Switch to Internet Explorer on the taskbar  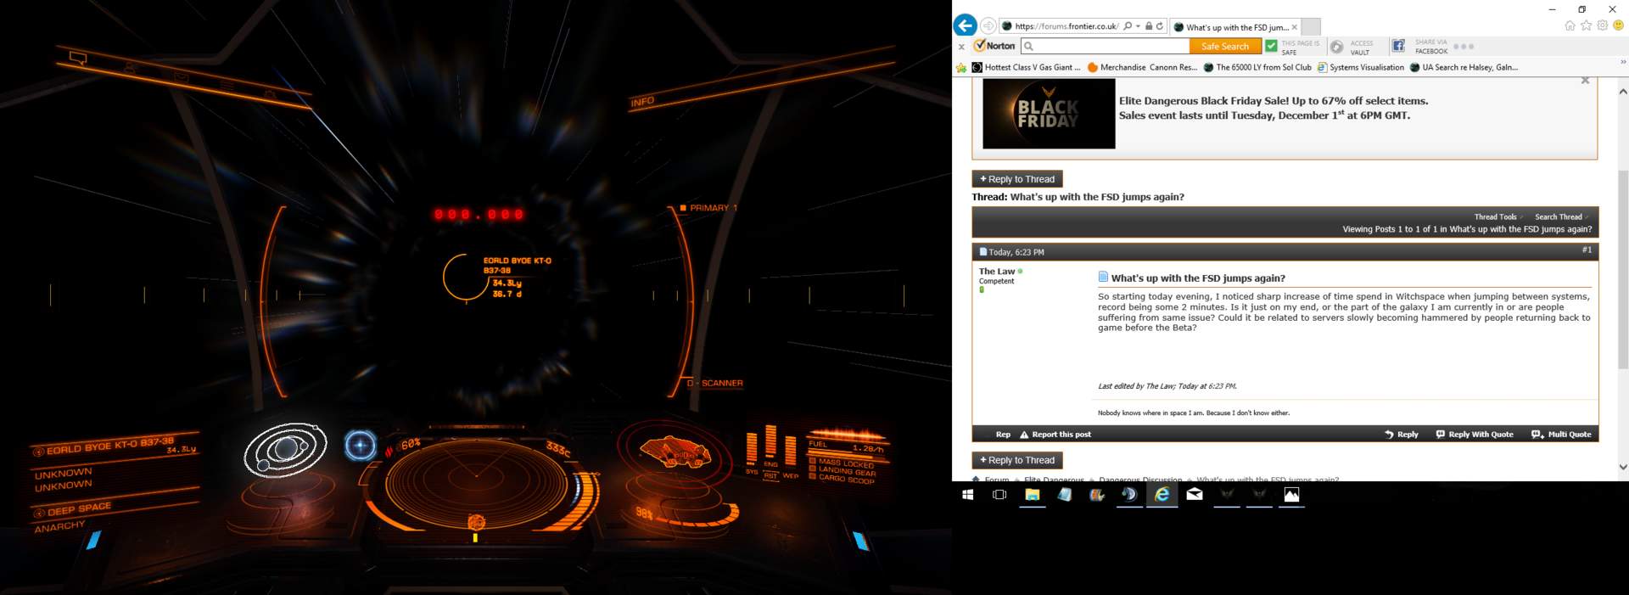[1162, 495]
